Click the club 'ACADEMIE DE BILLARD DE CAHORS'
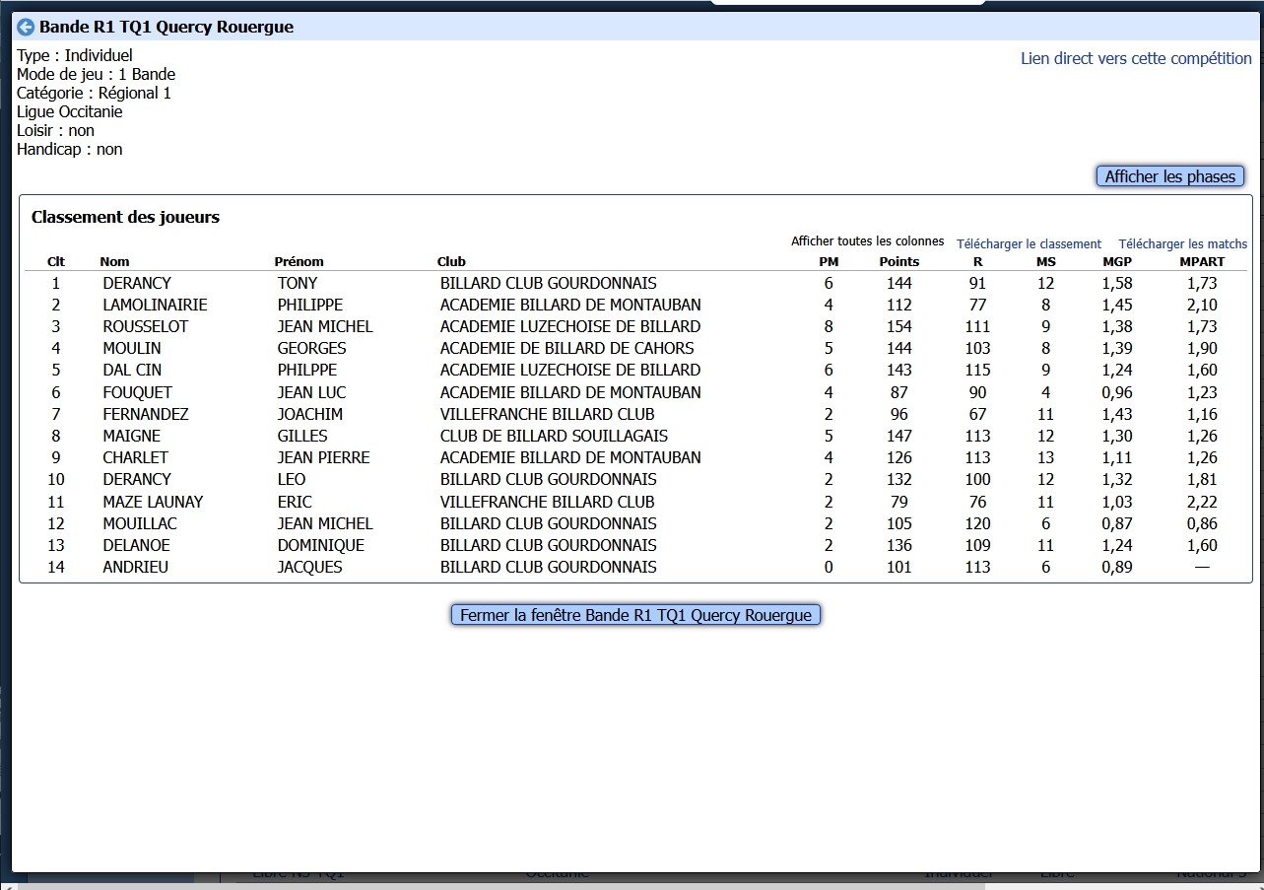This screenshot has height=890, width=1264. click(x=566, y=349)
